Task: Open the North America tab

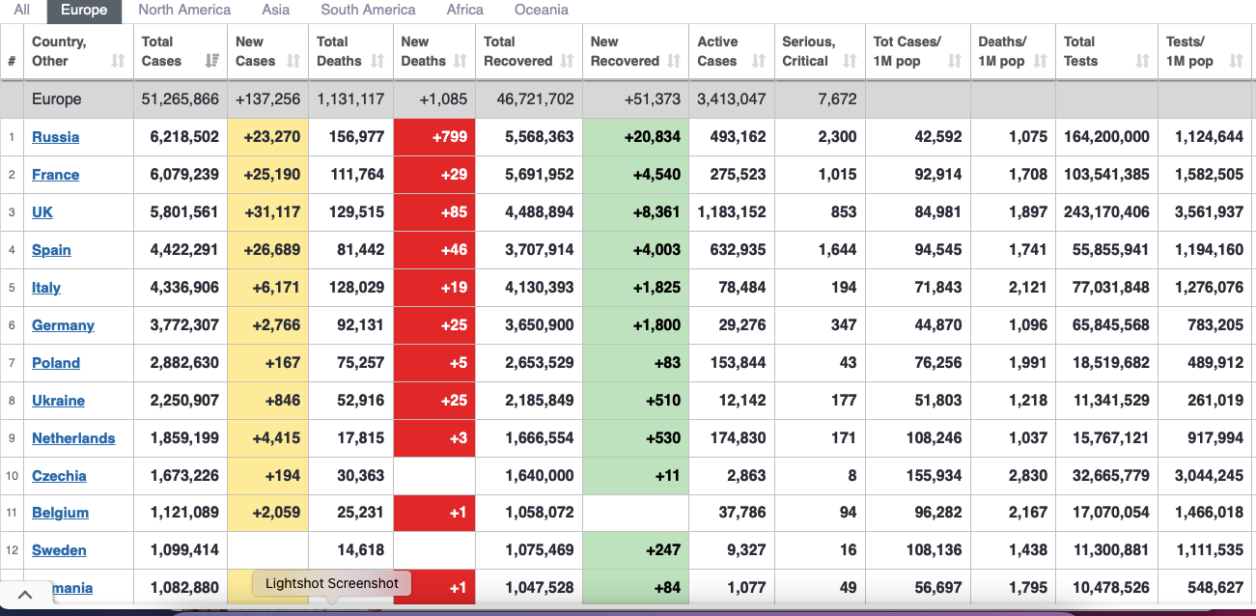Action: point(184,10)
